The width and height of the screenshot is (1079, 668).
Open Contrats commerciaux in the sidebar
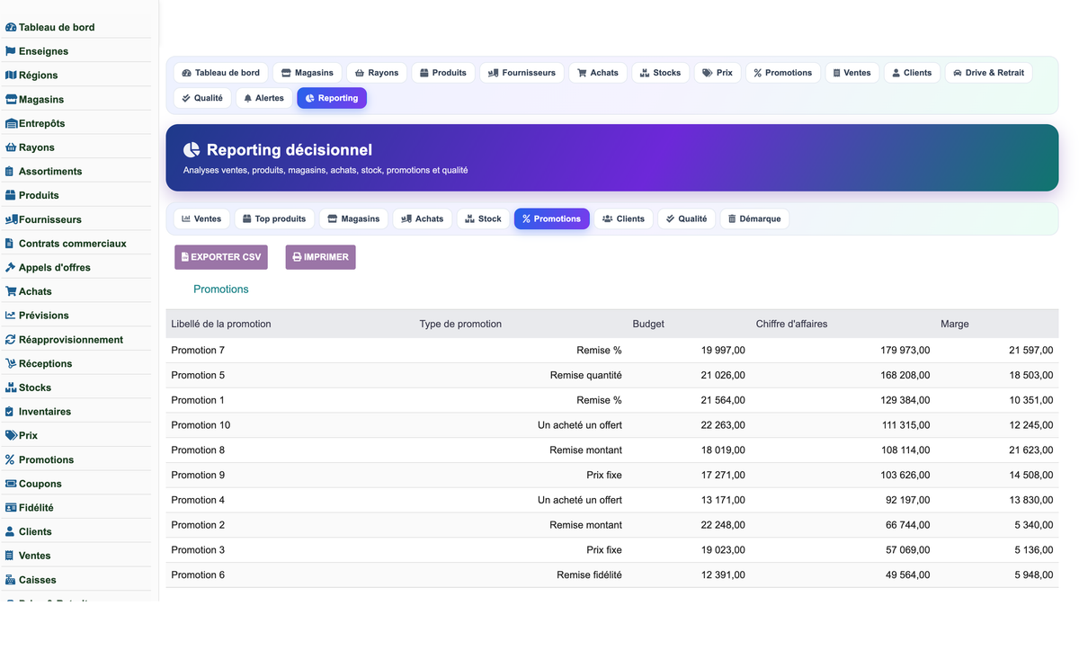[73, 244]
